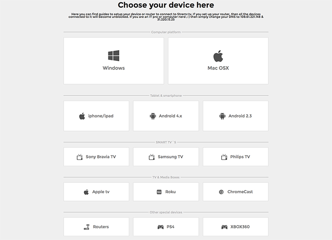Click the Choose your device here heading
This screenshot has width=332, height=240.
[x=166, y=5]
